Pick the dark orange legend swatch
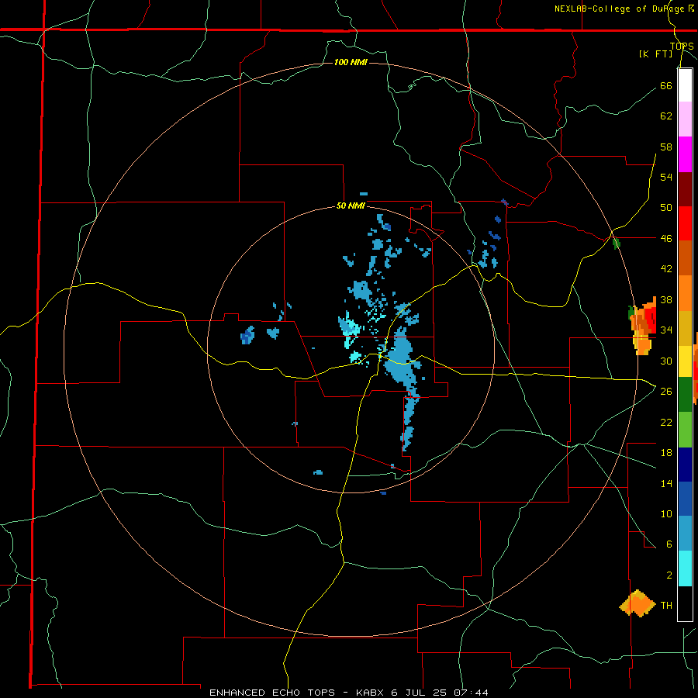The height and width of the screenshot is (698, 698). click(x=685, y=258)
